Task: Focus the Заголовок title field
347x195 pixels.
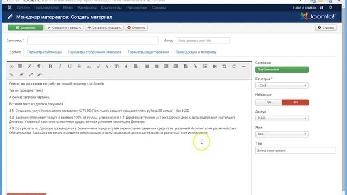Action: (x=93, y=41)
